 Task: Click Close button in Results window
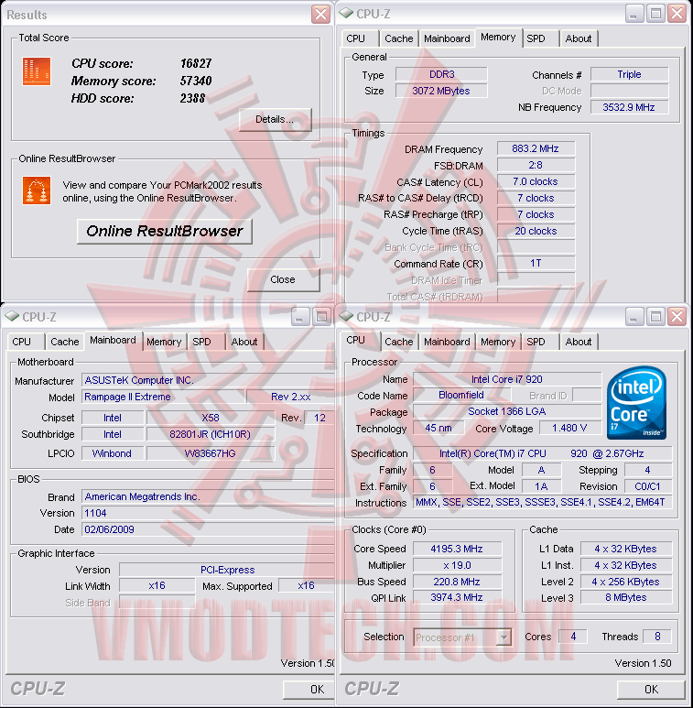pyautogui.click(x=283, y=280)
